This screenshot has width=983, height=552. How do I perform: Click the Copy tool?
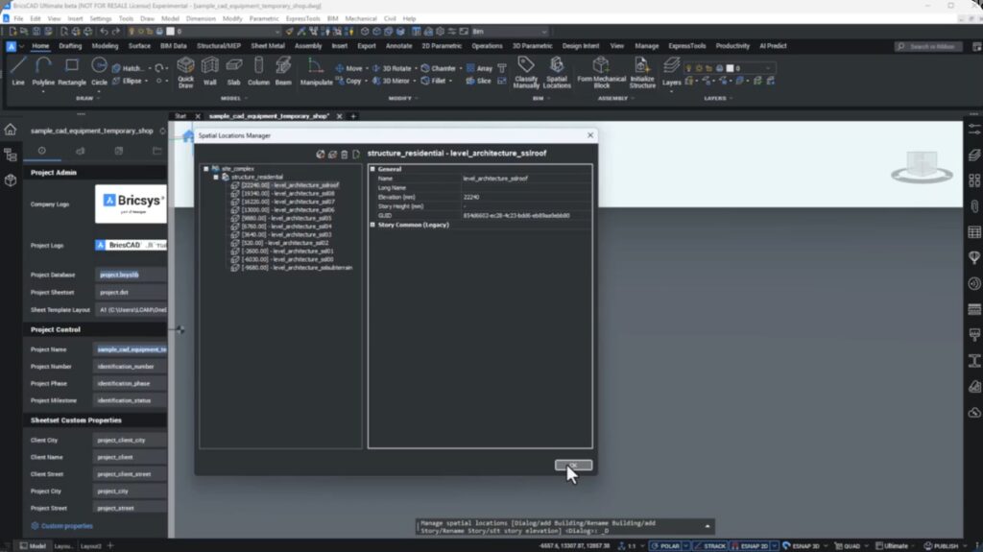[348, 81]
